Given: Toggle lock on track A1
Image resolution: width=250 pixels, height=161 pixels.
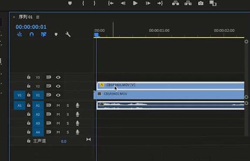Looking at the screenshot, I should (x=29, y=105).
